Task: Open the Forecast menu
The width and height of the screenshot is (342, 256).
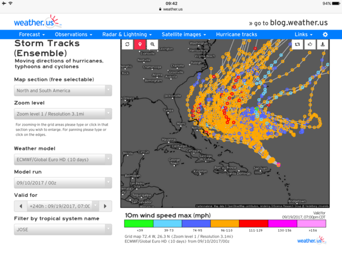Action: tap(32, 34)
